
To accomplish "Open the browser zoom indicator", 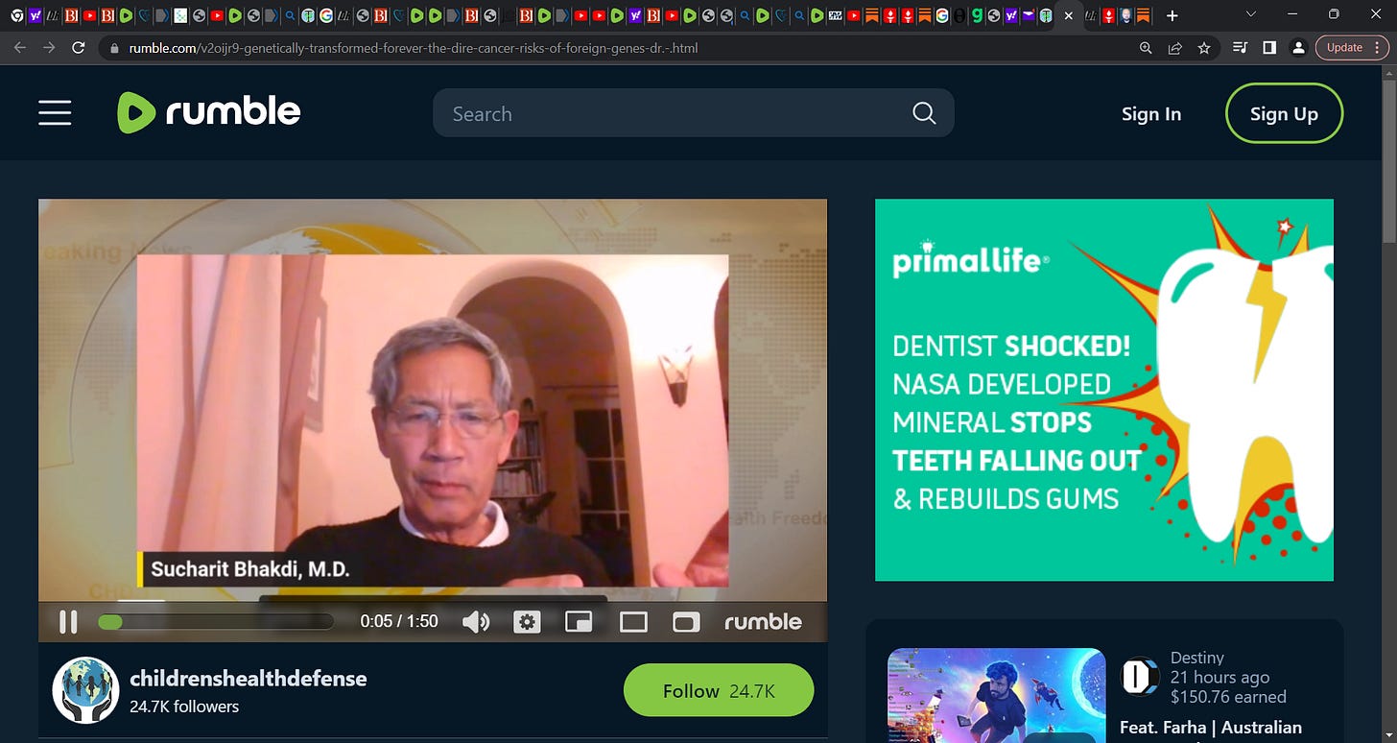I will click(1146, 47).
